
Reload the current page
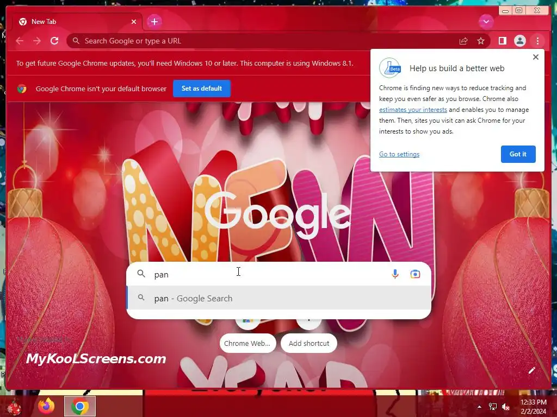54,41
